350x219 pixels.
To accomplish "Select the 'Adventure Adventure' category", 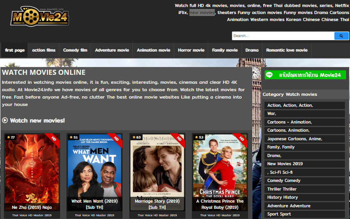I will (x=305, y=206).
